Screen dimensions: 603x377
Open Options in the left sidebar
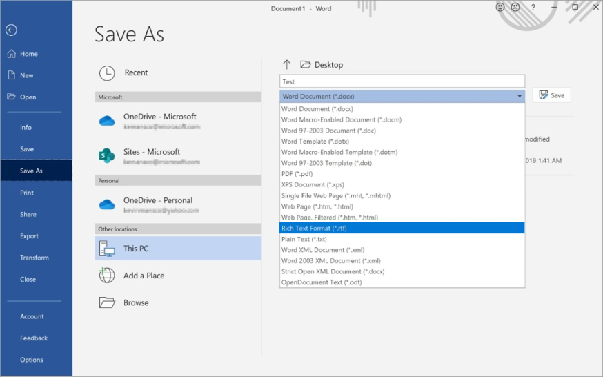[32, 360]
